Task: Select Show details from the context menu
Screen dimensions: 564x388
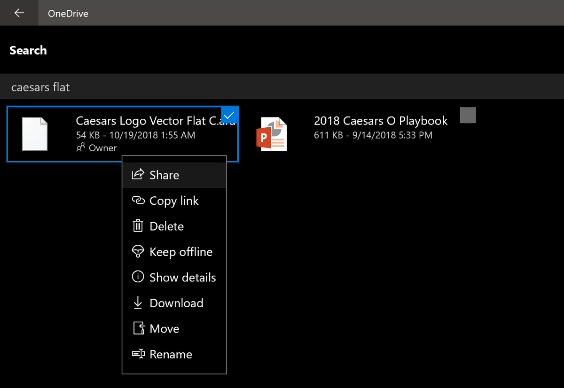Action: pos(182,277)
